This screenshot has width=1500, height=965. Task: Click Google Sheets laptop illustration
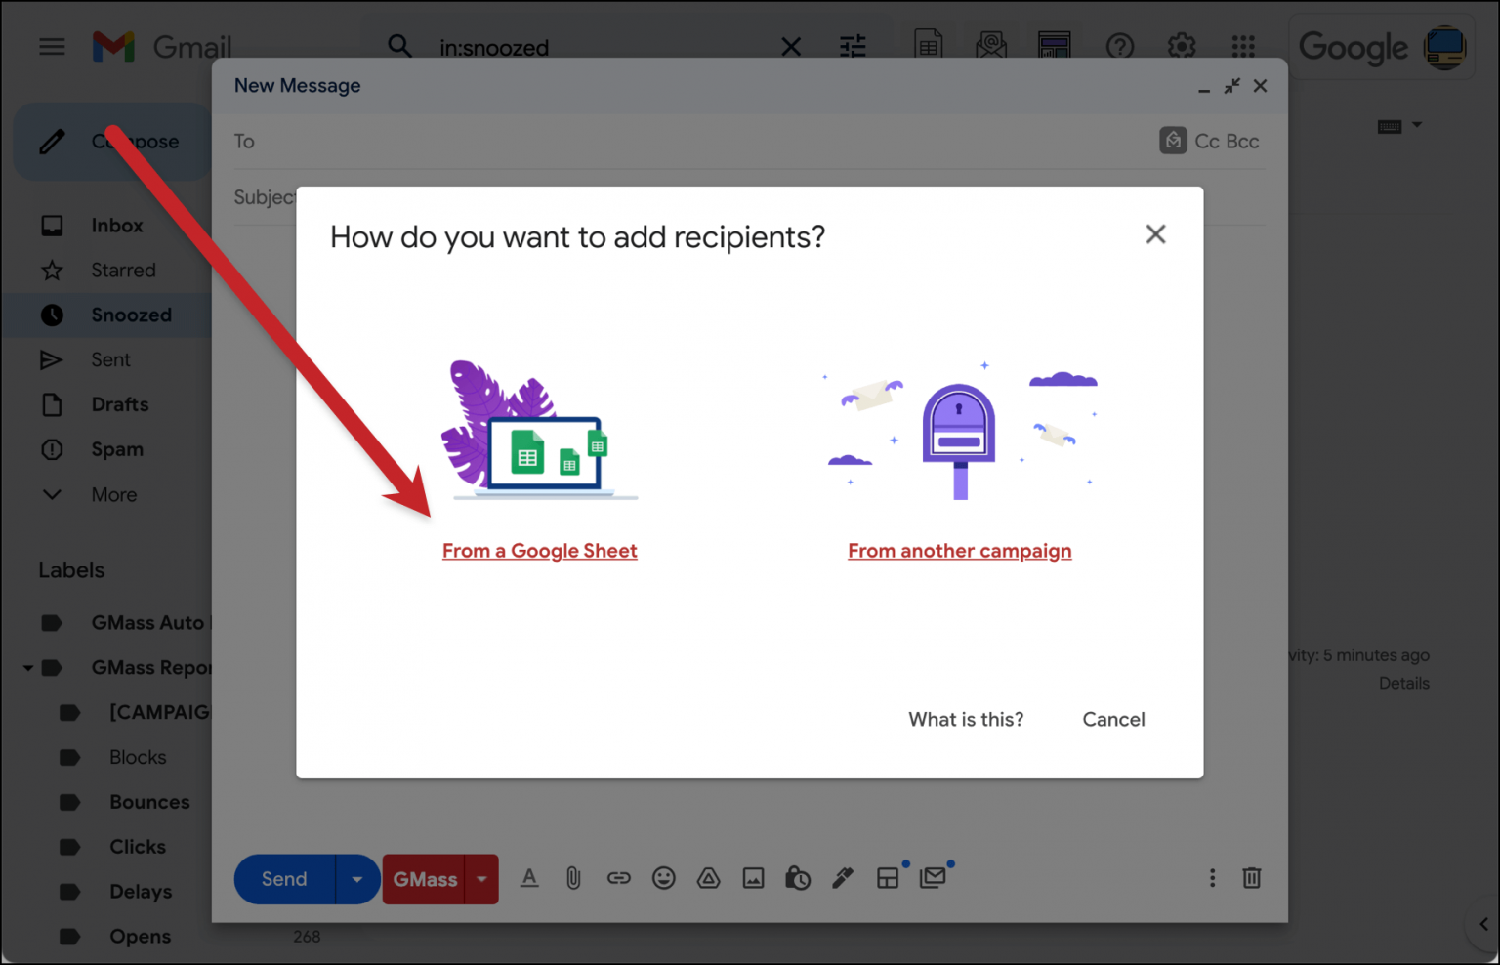pos(539,430)
